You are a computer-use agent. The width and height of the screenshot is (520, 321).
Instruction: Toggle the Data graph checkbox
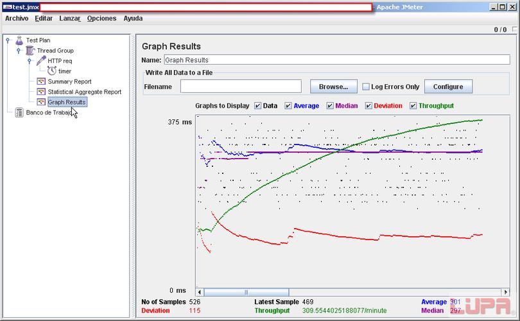257,106
